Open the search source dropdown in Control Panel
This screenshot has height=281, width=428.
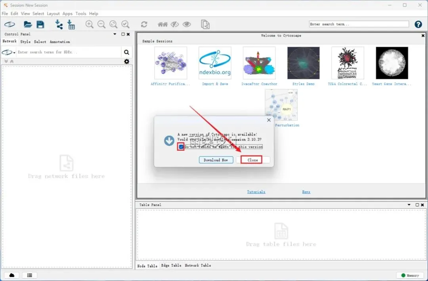(x=9, y=52)
